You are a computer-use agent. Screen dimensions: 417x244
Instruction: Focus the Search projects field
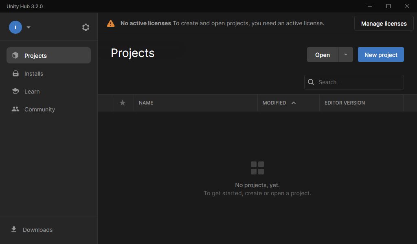(x=354, y=82)
